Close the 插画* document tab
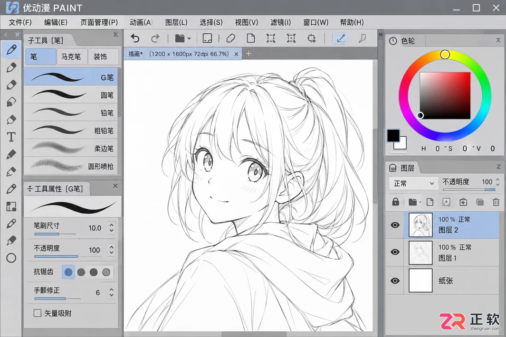506x337 pixels. [x=236, y=54]
